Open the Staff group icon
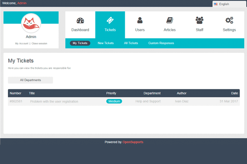 [200, 20]
